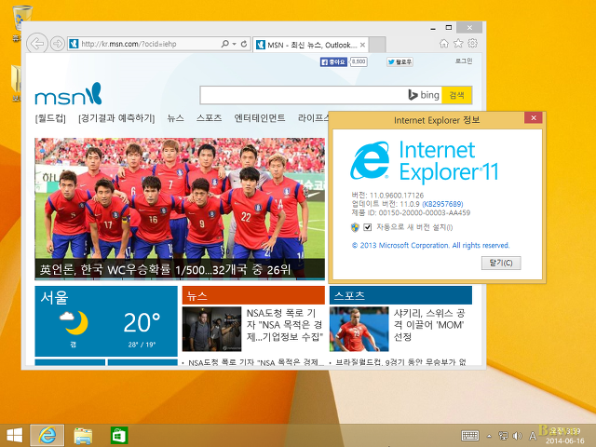Click the shield icon beside checkbox
This screenshot has width=596, height=447.
(355, 227)
